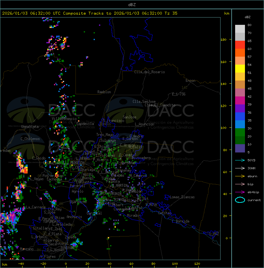Select the 'S_Francisco' map label
Screen dimensions: 264x268
click(114, 121)
